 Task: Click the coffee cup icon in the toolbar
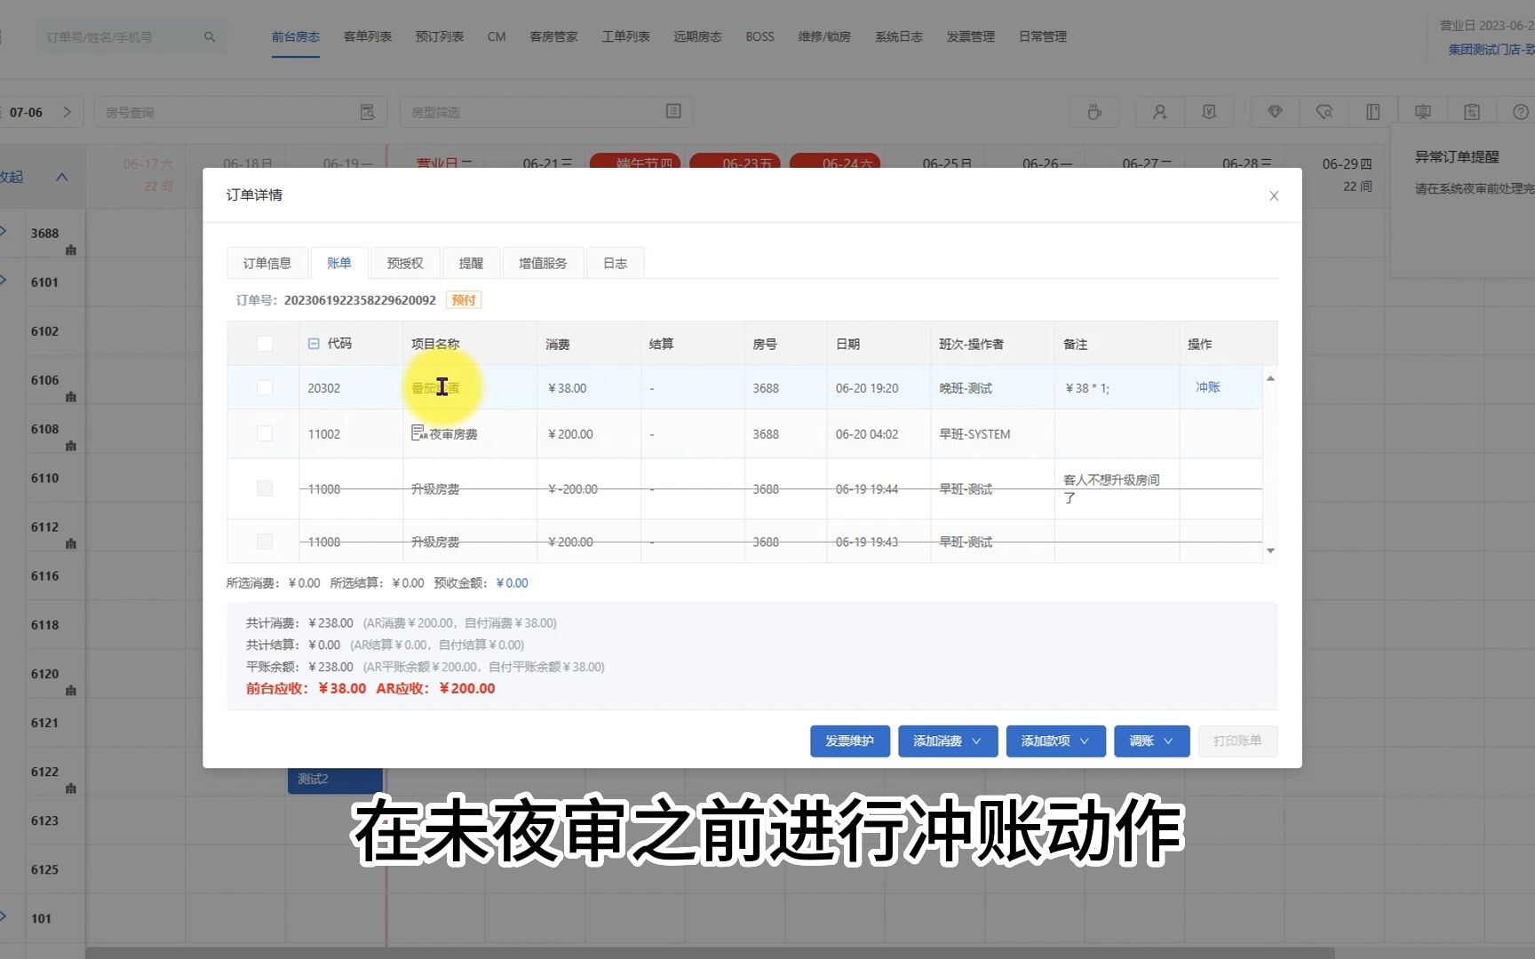coord(1094,112)
